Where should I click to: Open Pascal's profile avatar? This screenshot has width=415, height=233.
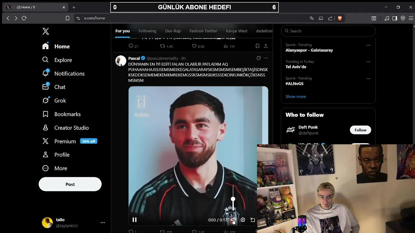pos(121,61)
